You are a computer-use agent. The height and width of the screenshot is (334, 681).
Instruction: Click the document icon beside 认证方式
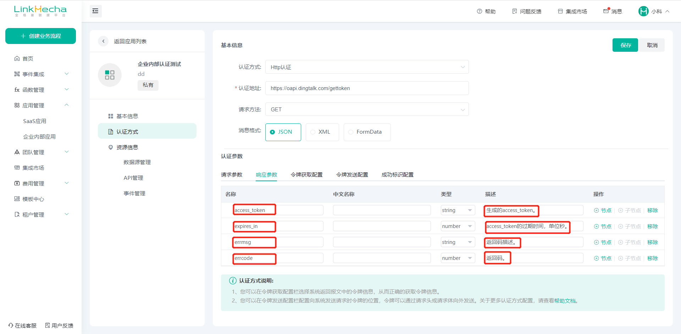click(111, 132)
